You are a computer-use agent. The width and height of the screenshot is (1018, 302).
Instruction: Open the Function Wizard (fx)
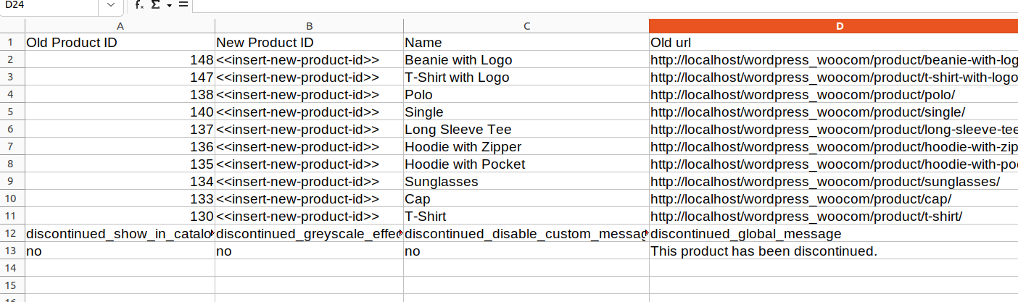point(139,5)
